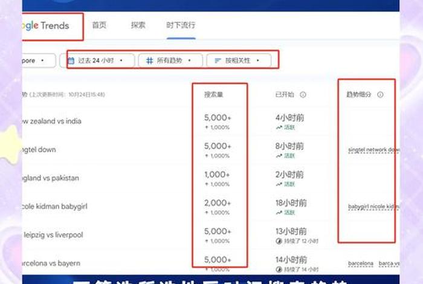This screenshot has width=423, height=284.
Task: Open the 首页 tab
Action: (x=99, y=25)
